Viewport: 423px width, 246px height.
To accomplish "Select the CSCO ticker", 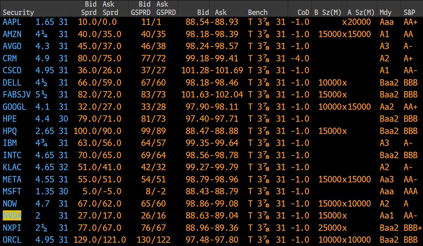I will (12, 70).
